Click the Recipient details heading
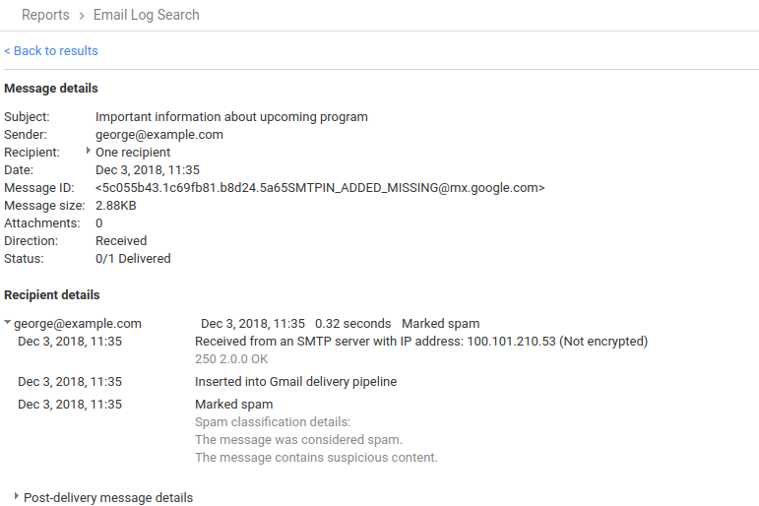This screenshot has height=506, width=759. (x=52, y=294)
